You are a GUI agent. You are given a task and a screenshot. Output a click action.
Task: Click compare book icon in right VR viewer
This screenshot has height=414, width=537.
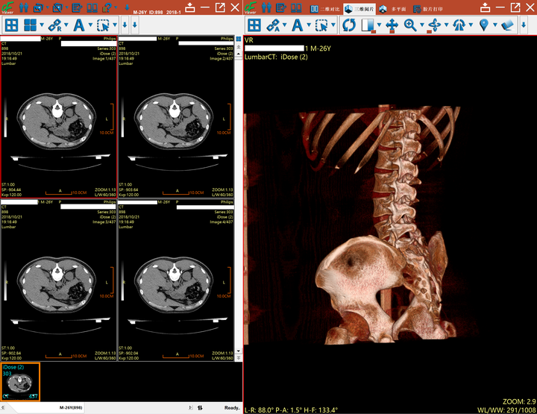point(296,7)
